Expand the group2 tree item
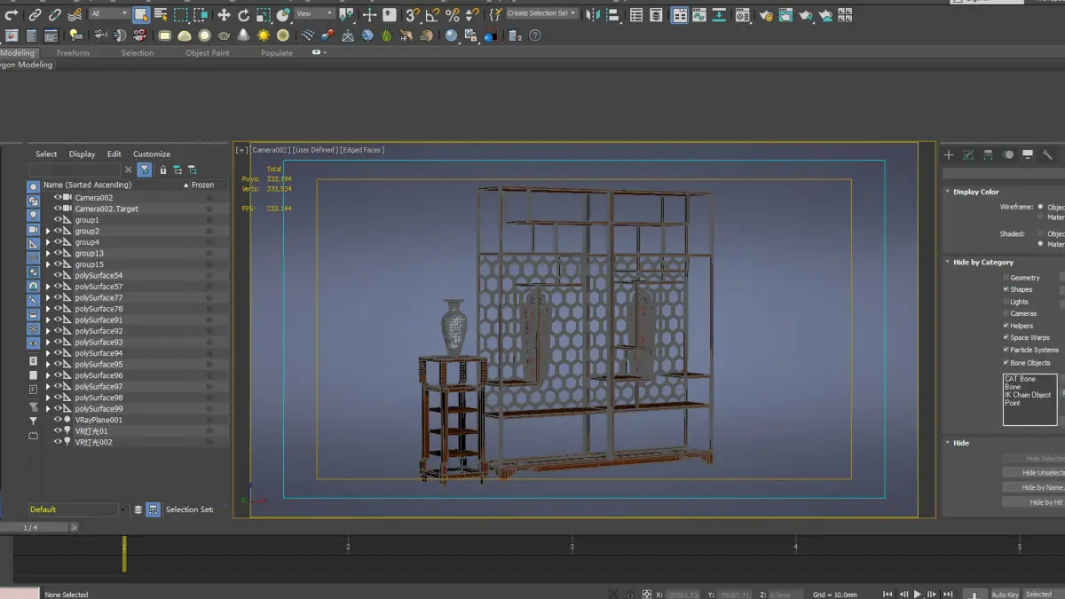Screen dimensions: 1065x599 (48, 232)
